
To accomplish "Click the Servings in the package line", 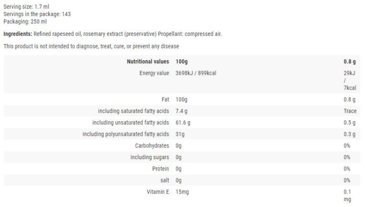I will pos(37,14).
